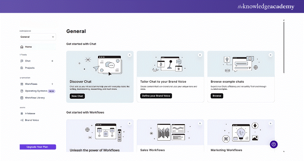The image size is (304, 161).
Task: Click the Brand Voice waveform icon
Action: click(x=22, y=120)
